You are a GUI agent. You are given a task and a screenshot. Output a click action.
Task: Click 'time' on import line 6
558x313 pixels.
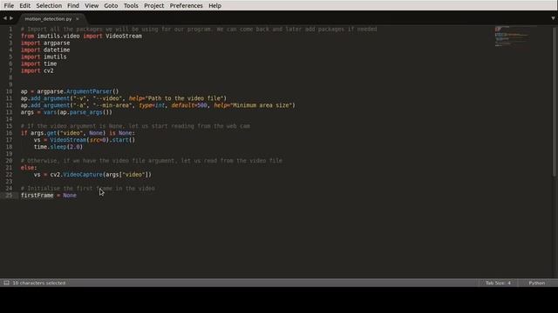click(50, 63)
